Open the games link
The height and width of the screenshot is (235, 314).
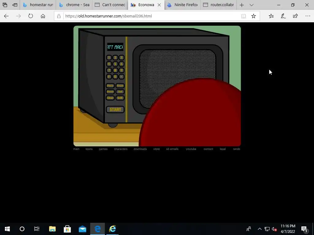[103, 149]
